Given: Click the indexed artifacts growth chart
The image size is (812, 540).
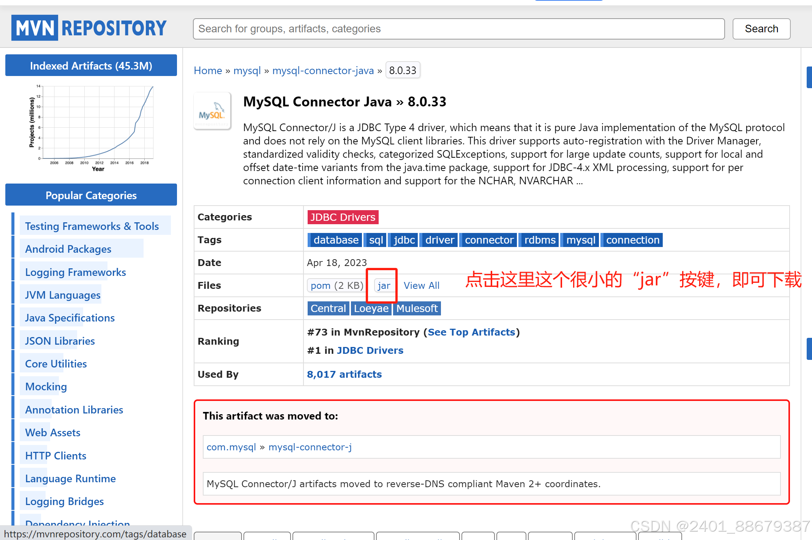Looking at the screenshot, I should coord(91,127).
